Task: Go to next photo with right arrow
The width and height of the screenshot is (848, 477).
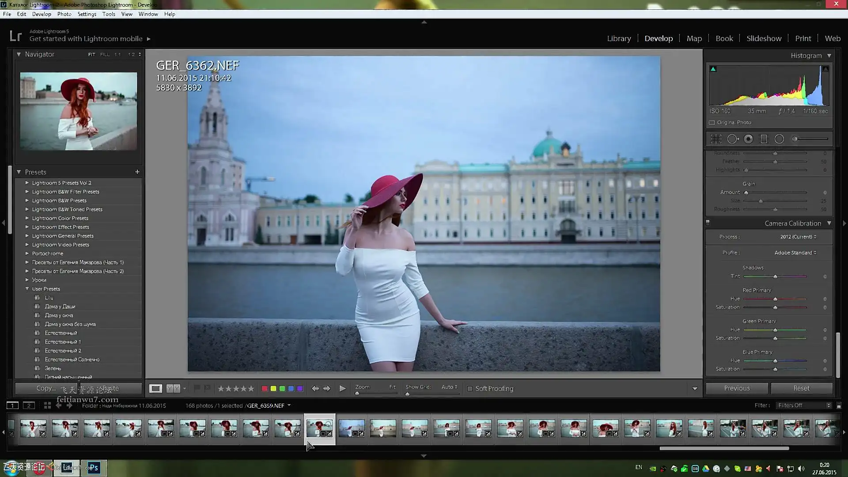Action: (x=327, y=388)
